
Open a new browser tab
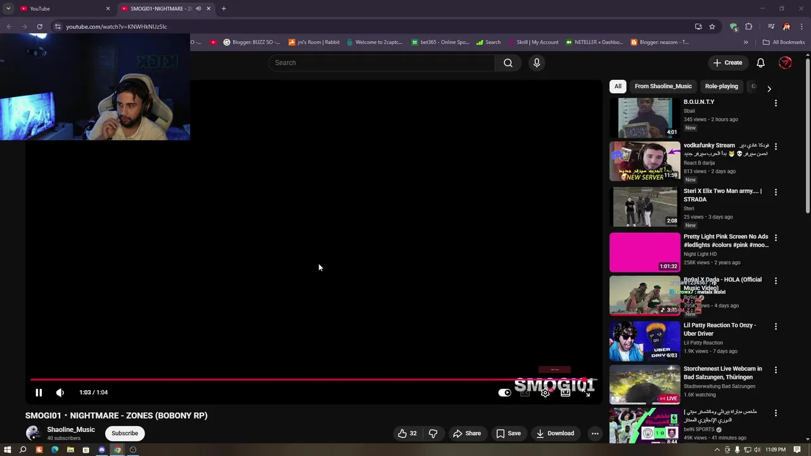click(x=224, y=8)
